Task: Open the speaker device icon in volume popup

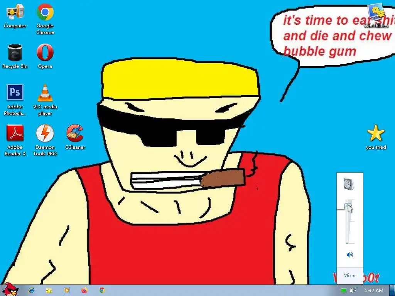Action: [x=349, y=184]
